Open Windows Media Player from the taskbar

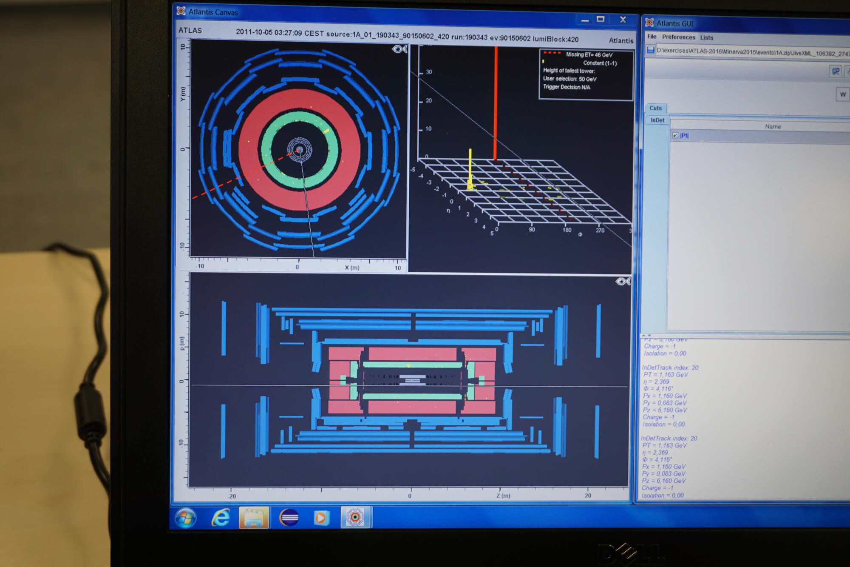tap(321, 518)
